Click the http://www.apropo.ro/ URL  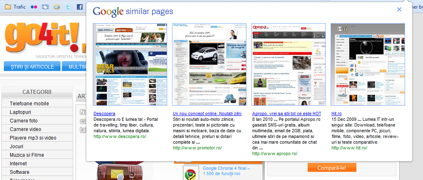click(x=275, y=153)
